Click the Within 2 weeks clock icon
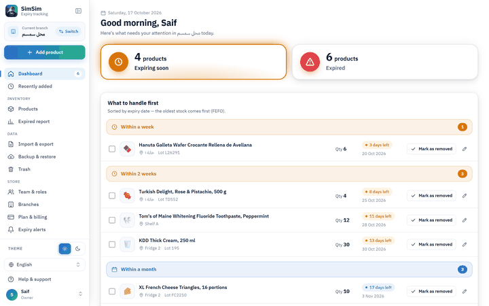The width and height of the screenshot is (489, 306). click(114, 174)
